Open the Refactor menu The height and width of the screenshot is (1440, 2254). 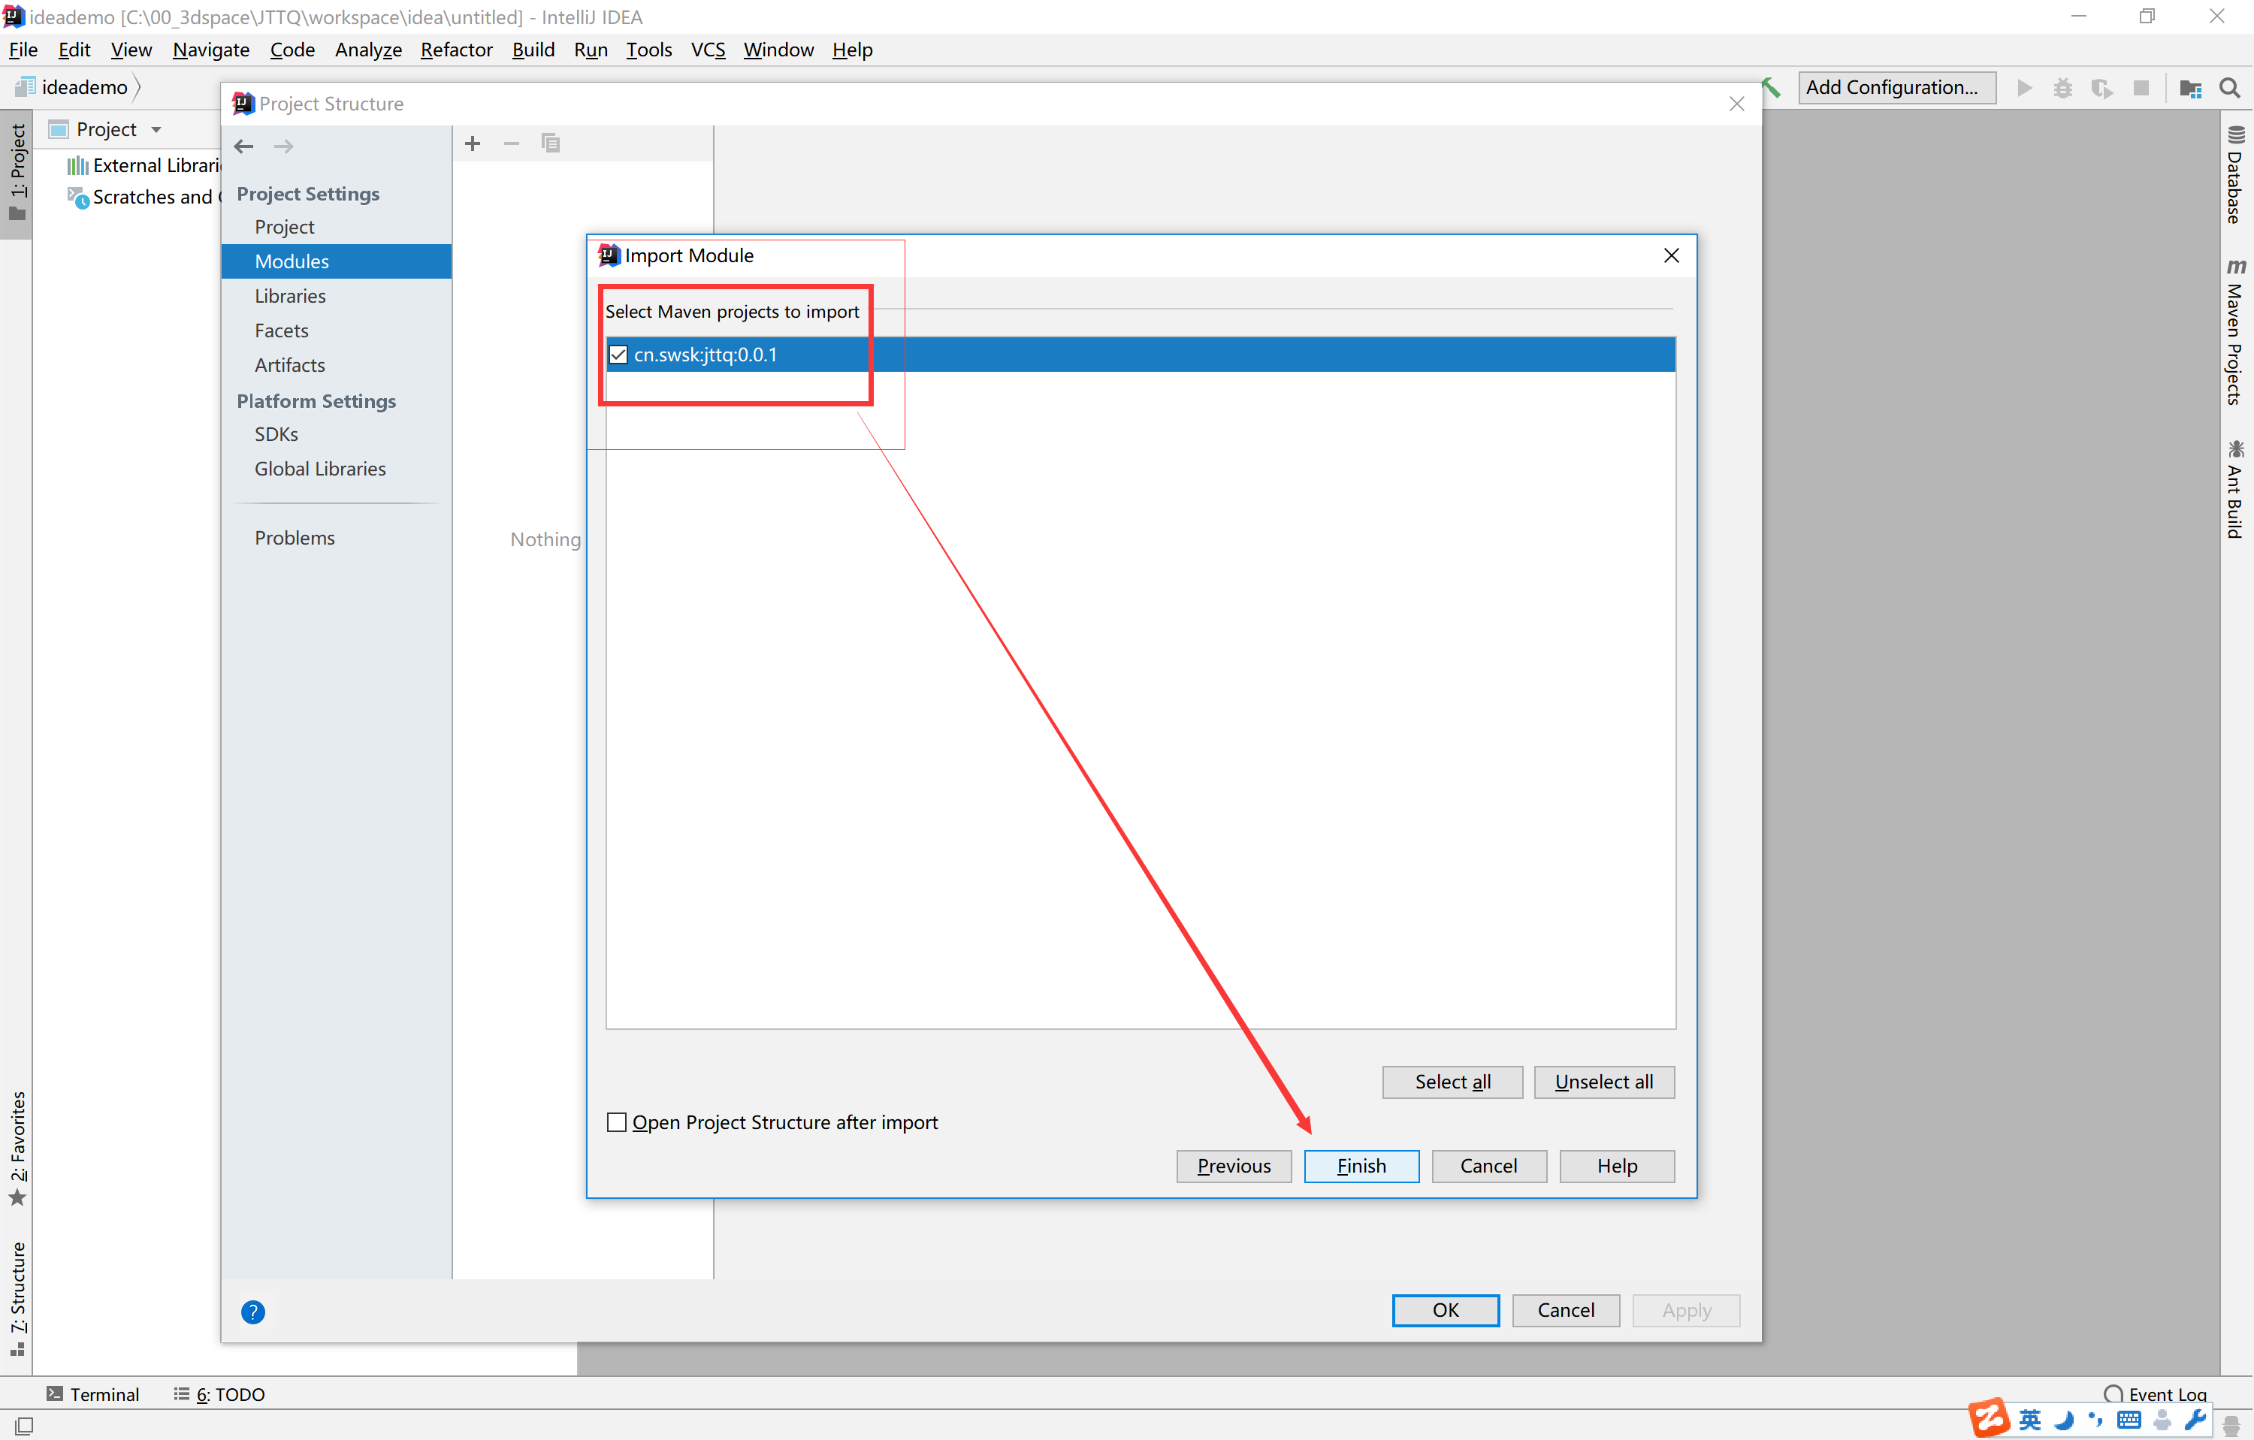[456, 50]
